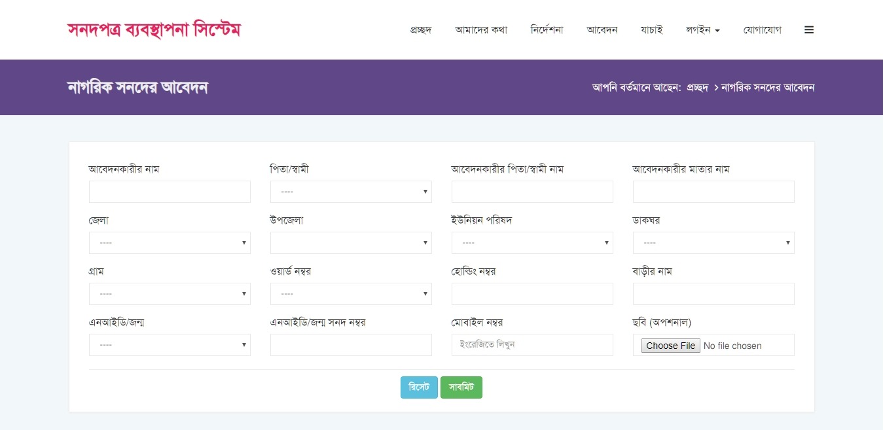Image resolution: width=883 pixels, height=430 pixels.
Task: Click the সনদপত্র ব্যবস্থাপনা সিস্টেম site logo
Action: tap(154, 30)
